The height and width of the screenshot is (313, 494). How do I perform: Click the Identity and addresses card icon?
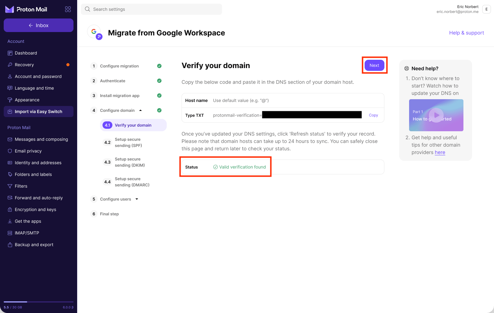pos(10,163)
